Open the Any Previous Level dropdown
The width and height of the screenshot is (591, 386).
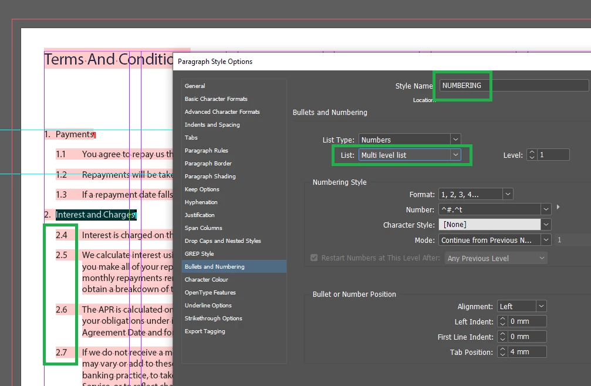[x=496, y=258]
